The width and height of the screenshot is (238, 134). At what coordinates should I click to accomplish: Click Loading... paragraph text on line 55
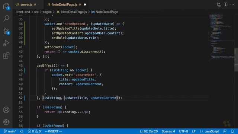(72, 112)
